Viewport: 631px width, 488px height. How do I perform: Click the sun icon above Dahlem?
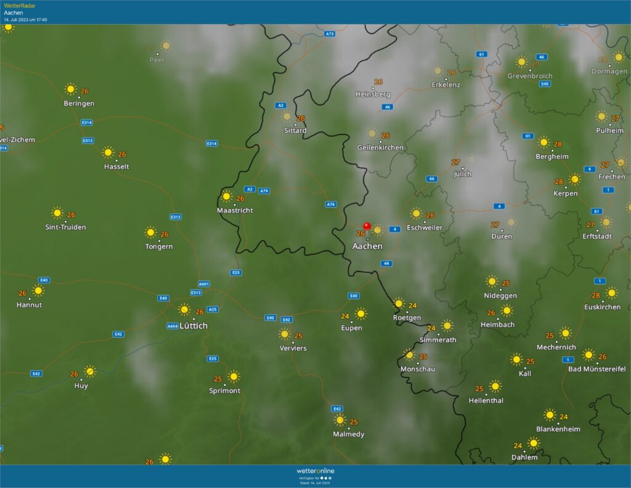pyautogui.click(x=534, y=444)
